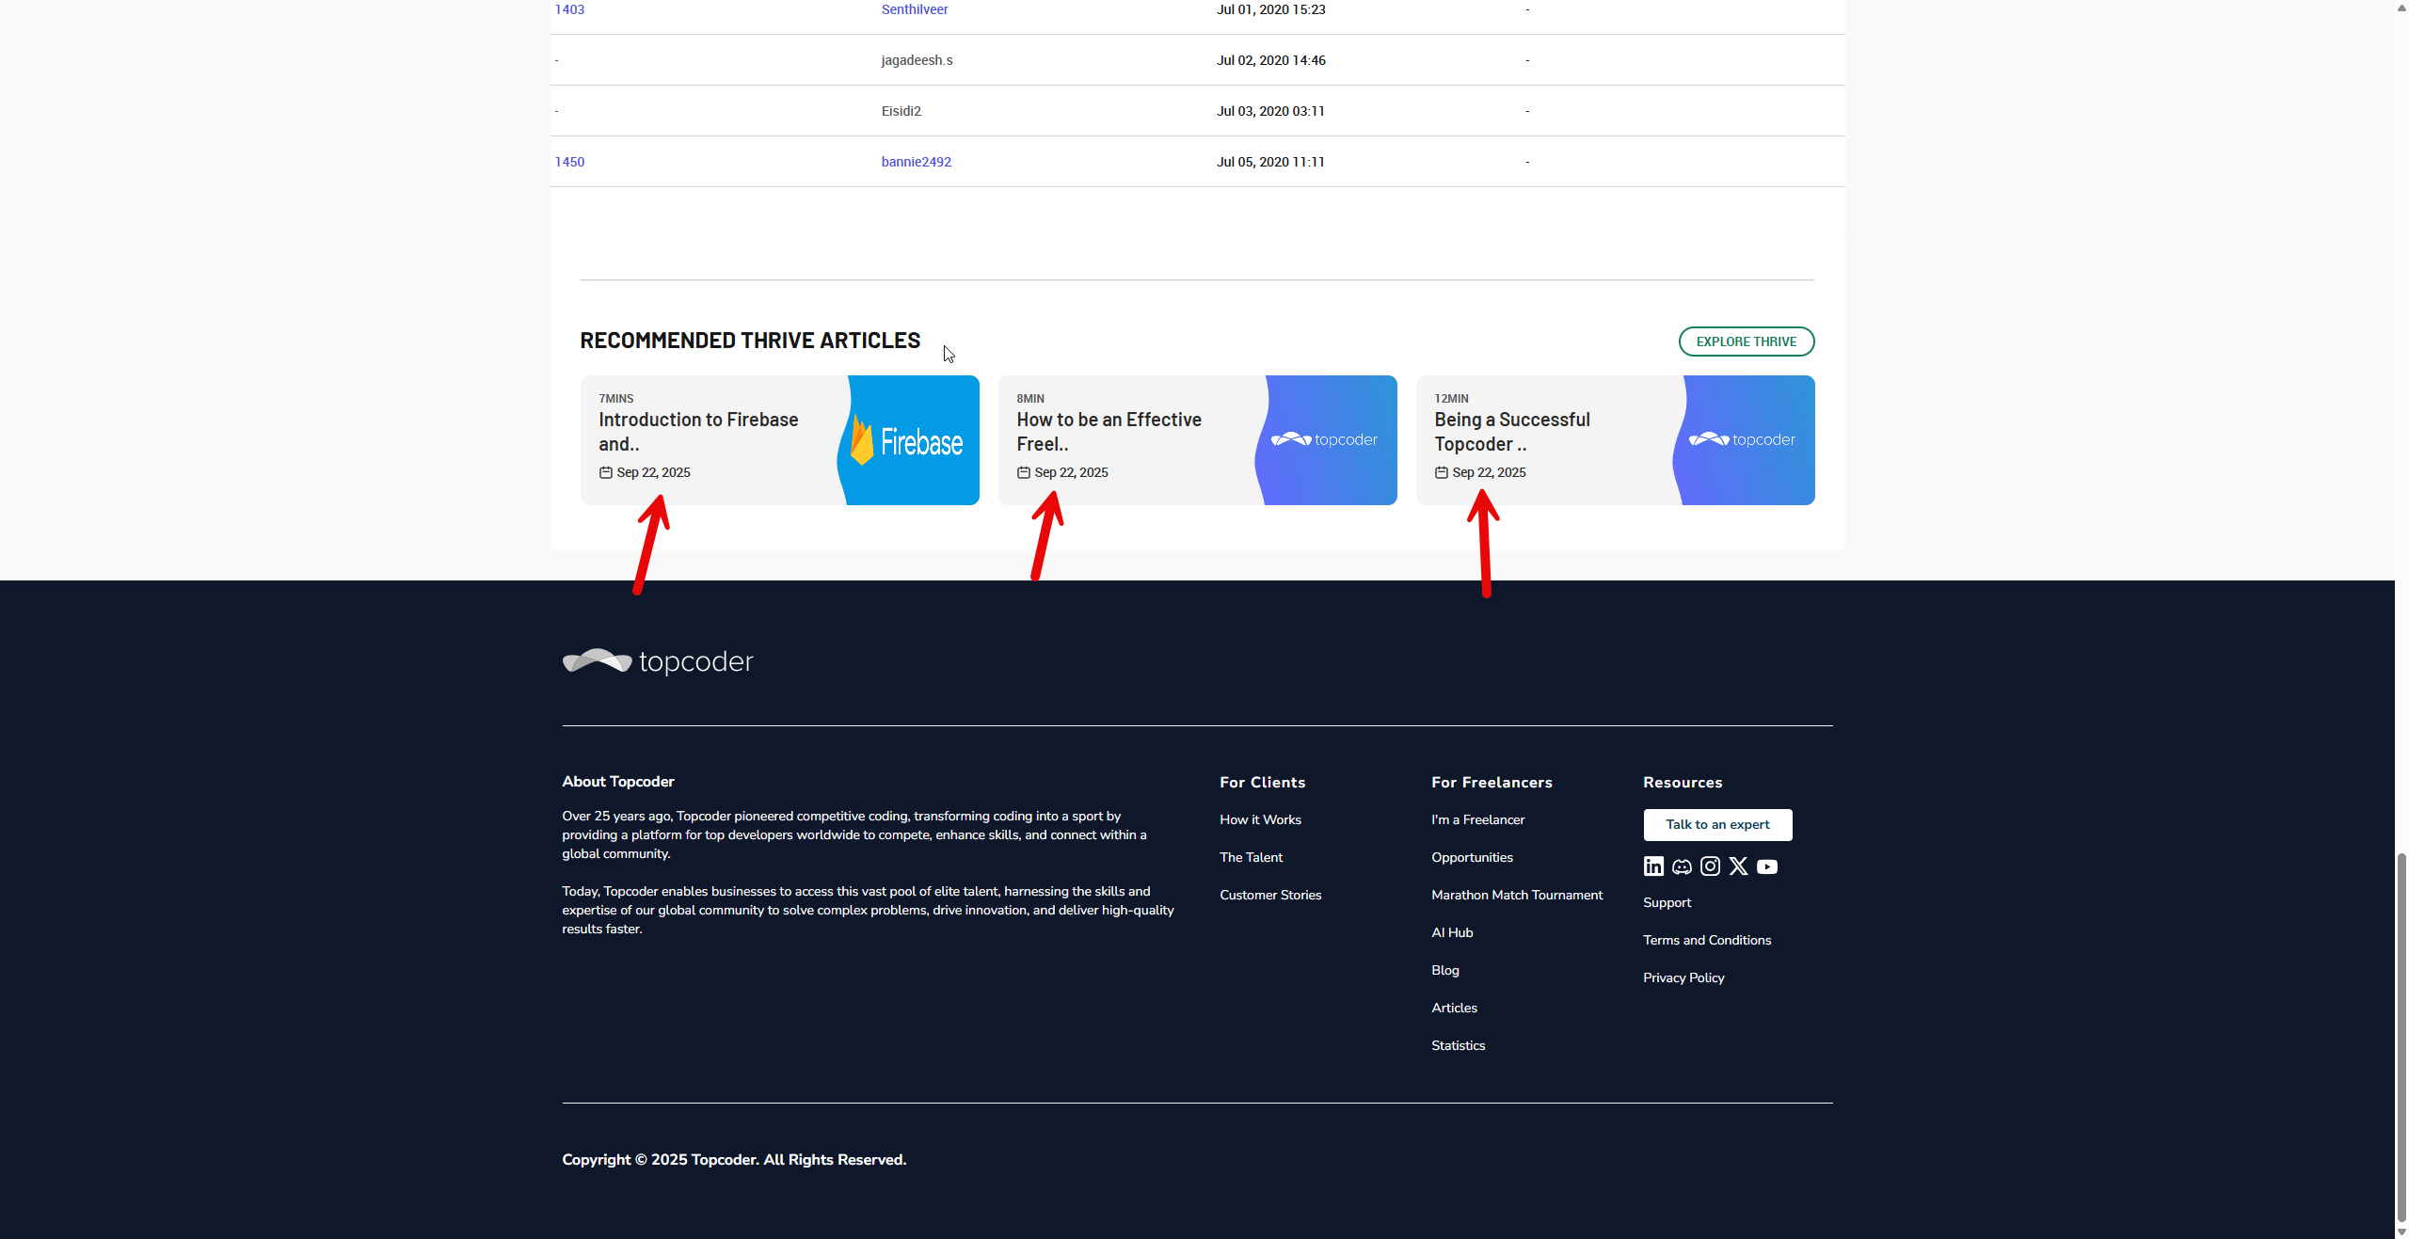Click the Firebase article thumbnail image
Image resolution: width=2409 pixels, height=1239 pixels.
[x=909, y=440]
